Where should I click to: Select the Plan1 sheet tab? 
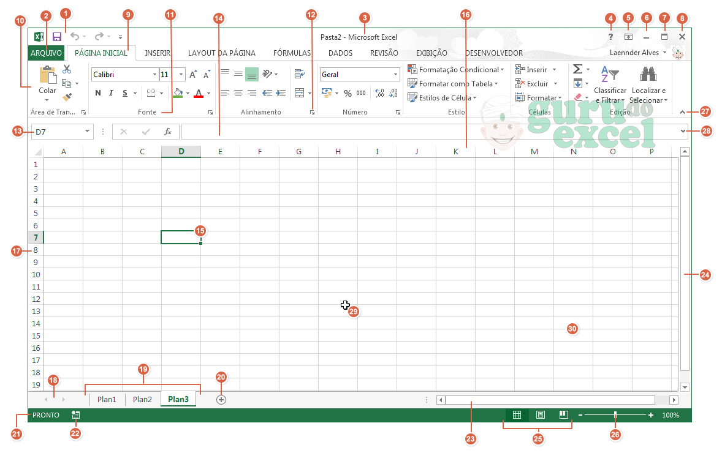(x=107, y=399)
